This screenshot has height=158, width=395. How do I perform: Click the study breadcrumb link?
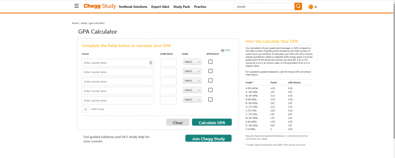pos(83,23)
